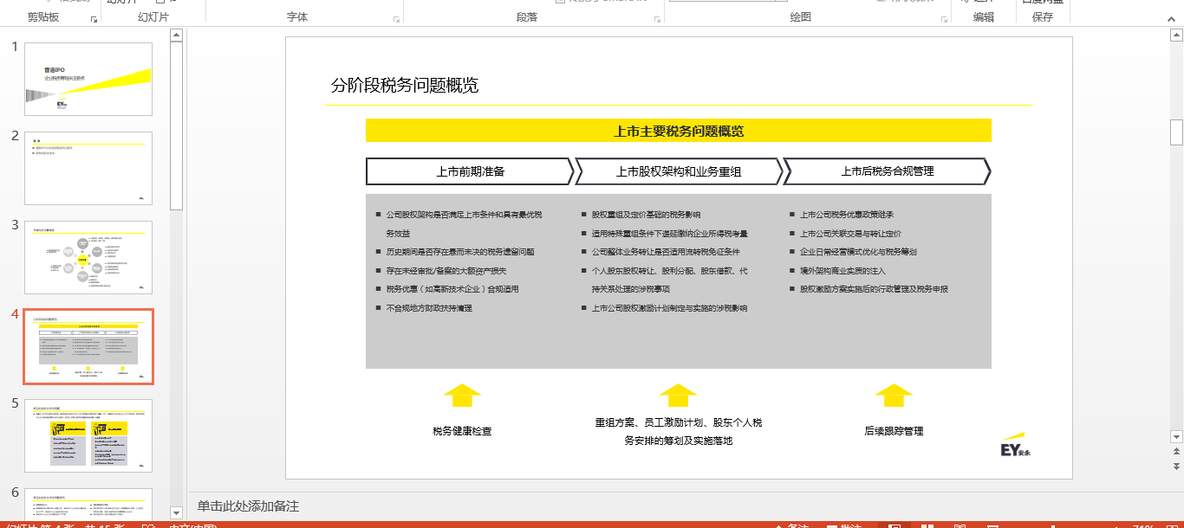Click the notes area 单击此处添加备注
Image resolution: width=1184 pixels, height=528 pixels.
248,506
